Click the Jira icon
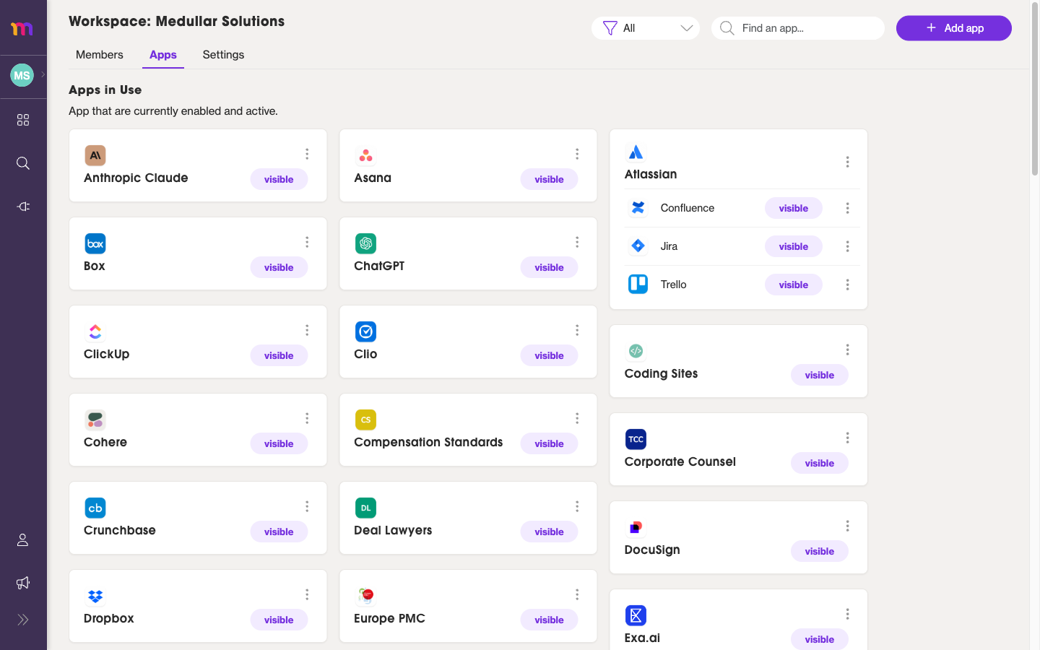 point(638,246)
